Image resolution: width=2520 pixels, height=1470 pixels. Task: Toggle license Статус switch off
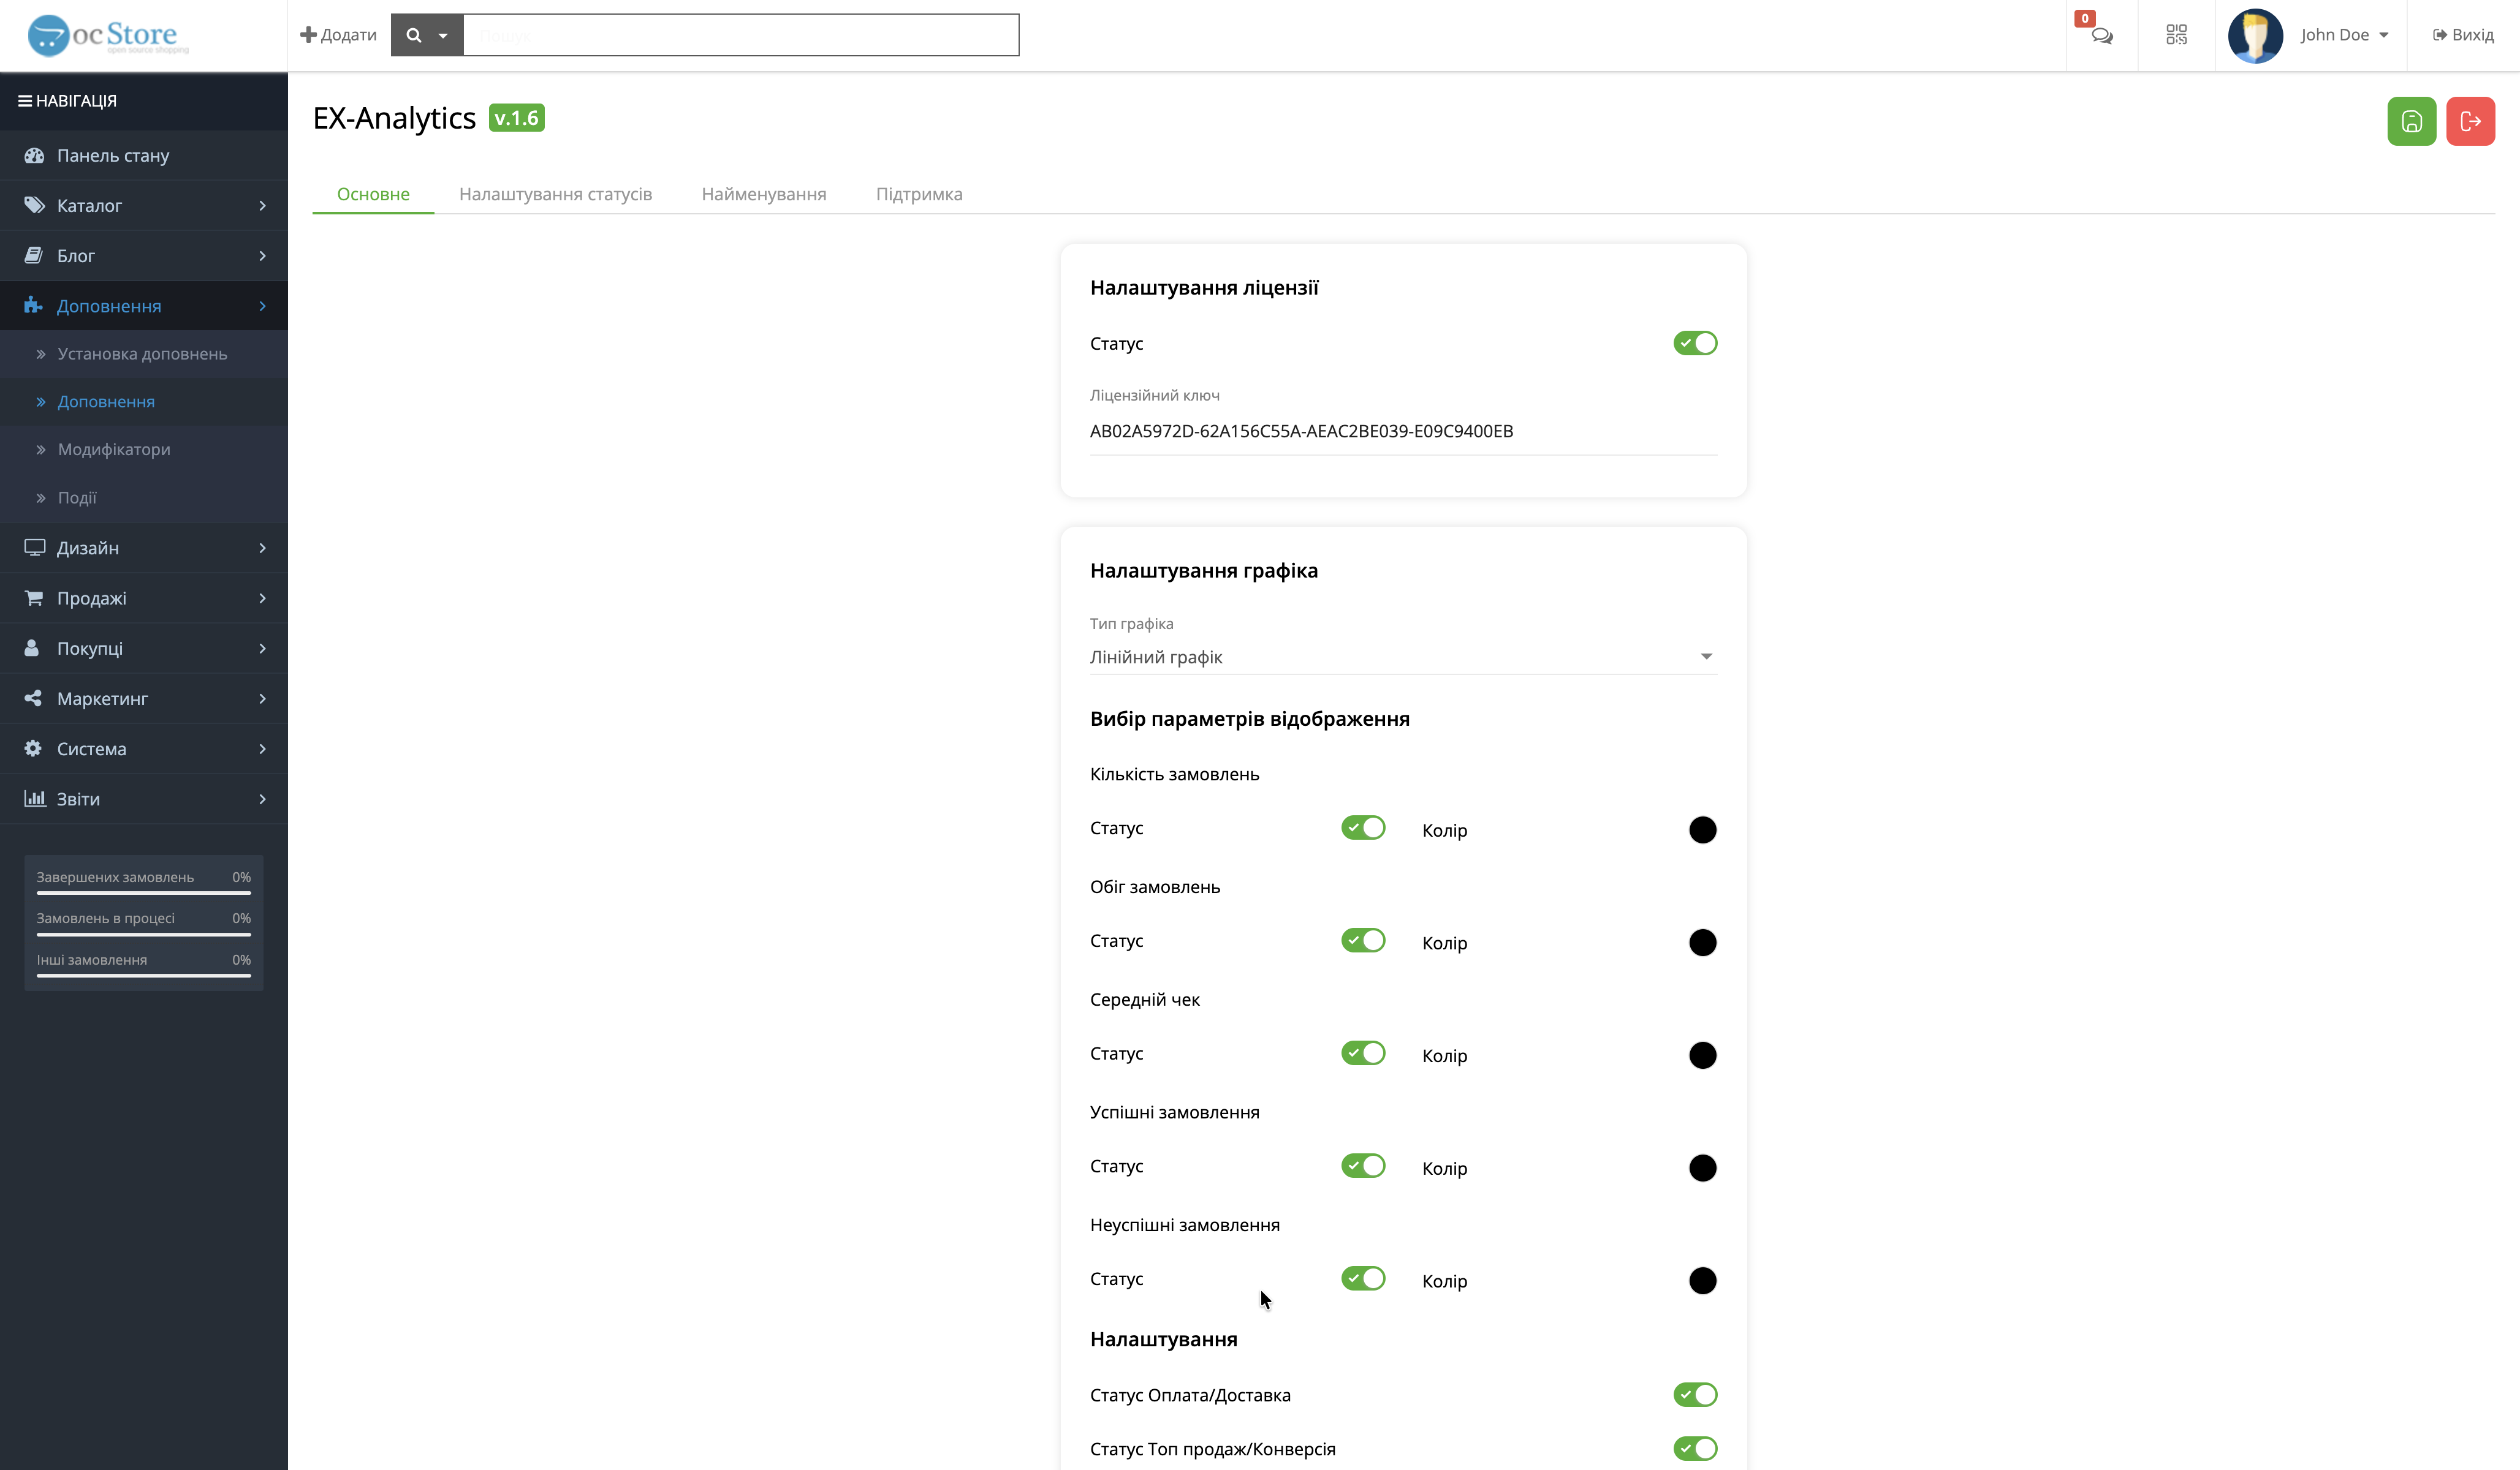coord(1695,343)
